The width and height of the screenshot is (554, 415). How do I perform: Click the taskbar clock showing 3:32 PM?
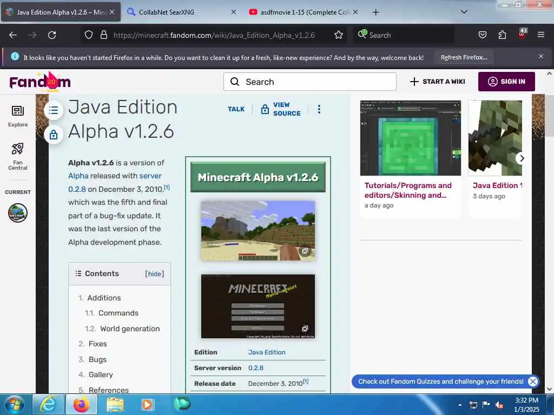(526, 405)
